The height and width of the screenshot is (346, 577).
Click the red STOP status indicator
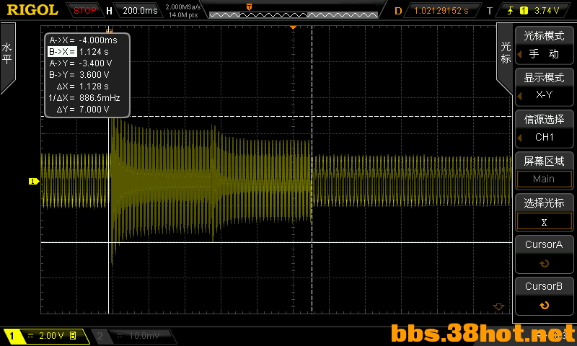click(84, 11)
